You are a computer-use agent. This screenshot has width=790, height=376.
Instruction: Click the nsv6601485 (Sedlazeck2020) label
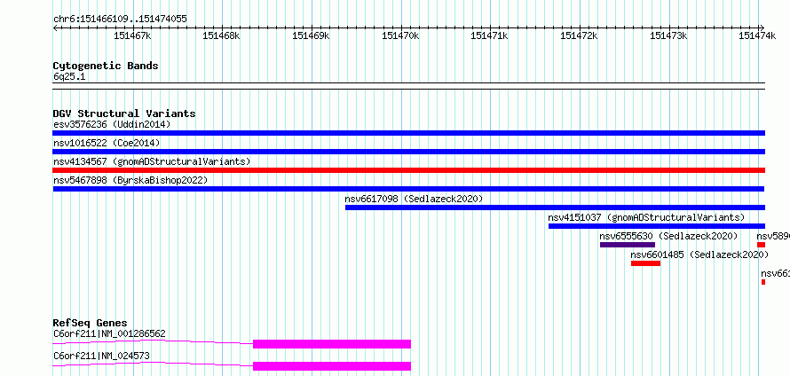[x=699, y=255]
